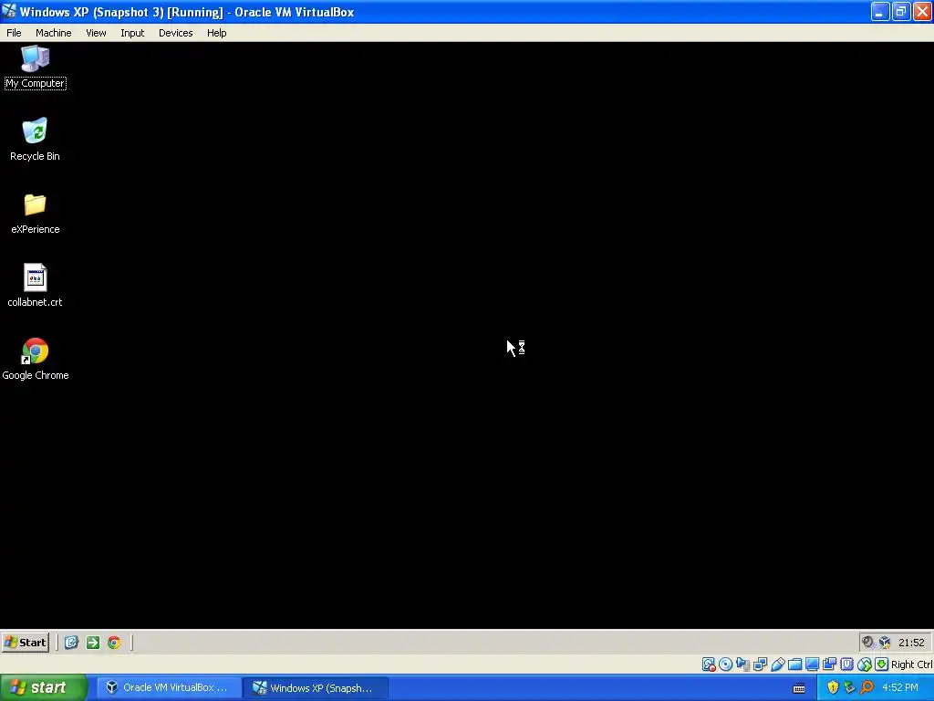Click the Show Desktop quick launch icon
Viewport: 934px width, 701px height.
(71, 642)
